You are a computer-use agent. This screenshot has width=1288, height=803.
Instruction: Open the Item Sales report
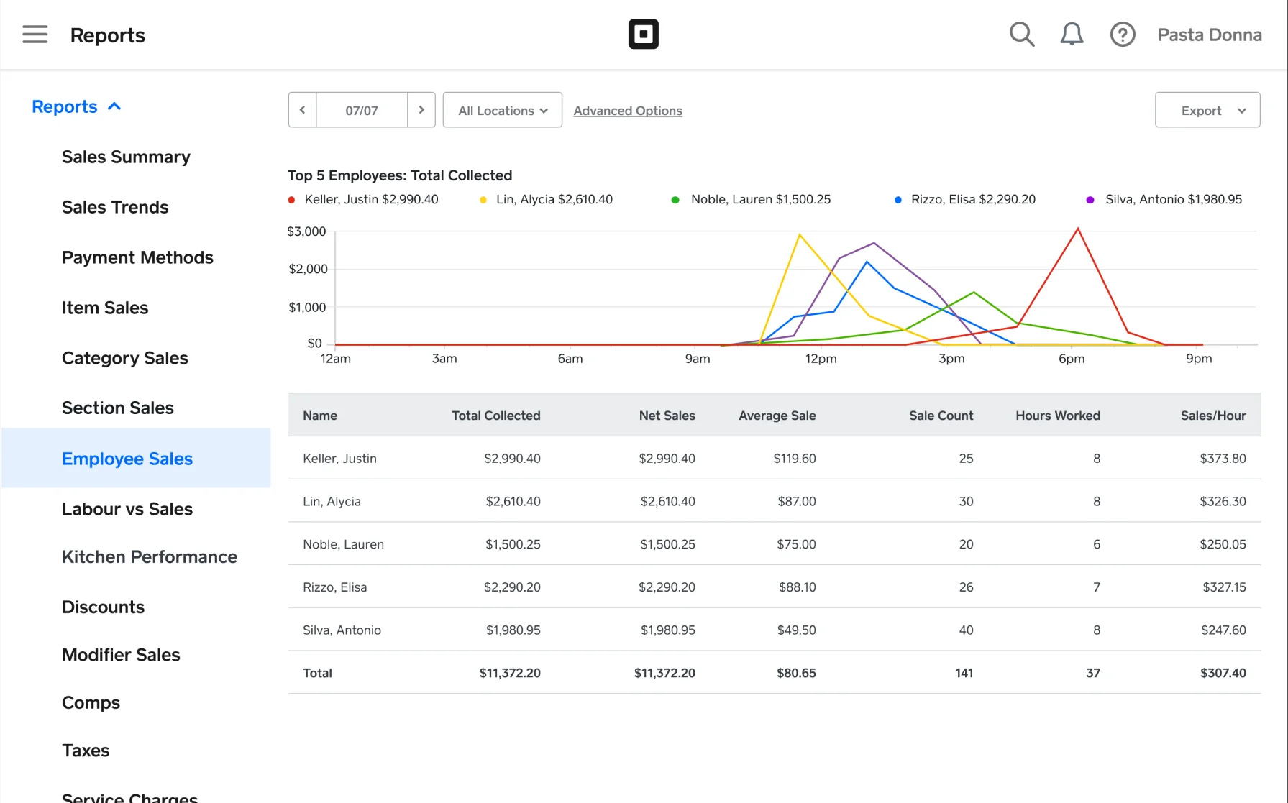pos(105,308)
